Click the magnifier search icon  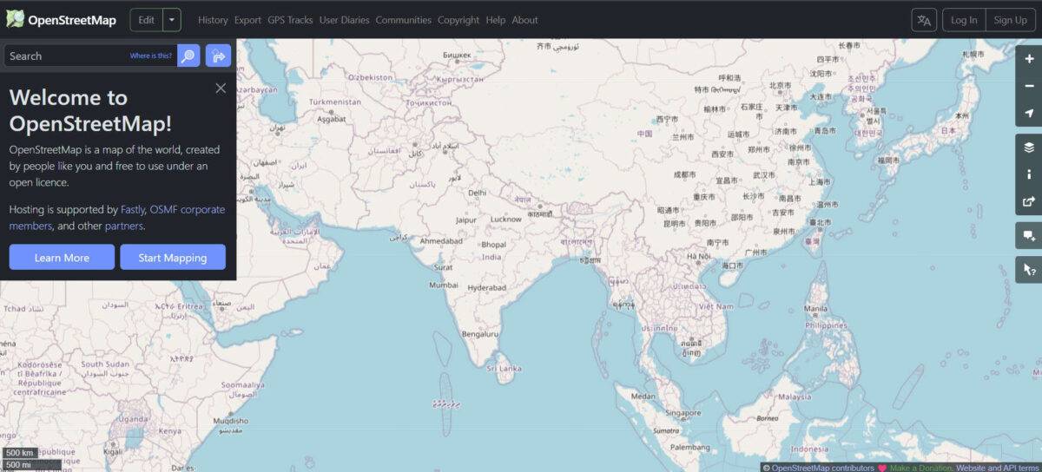(x=188, y=56)
